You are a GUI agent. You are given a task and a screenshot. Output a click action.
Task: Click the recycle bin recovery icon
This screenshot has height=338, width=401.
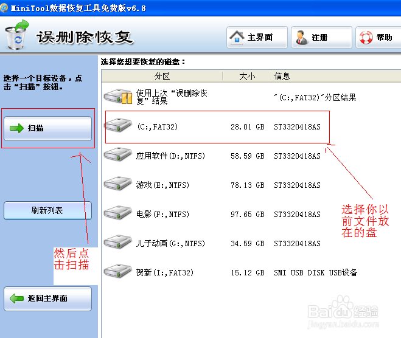17,35
